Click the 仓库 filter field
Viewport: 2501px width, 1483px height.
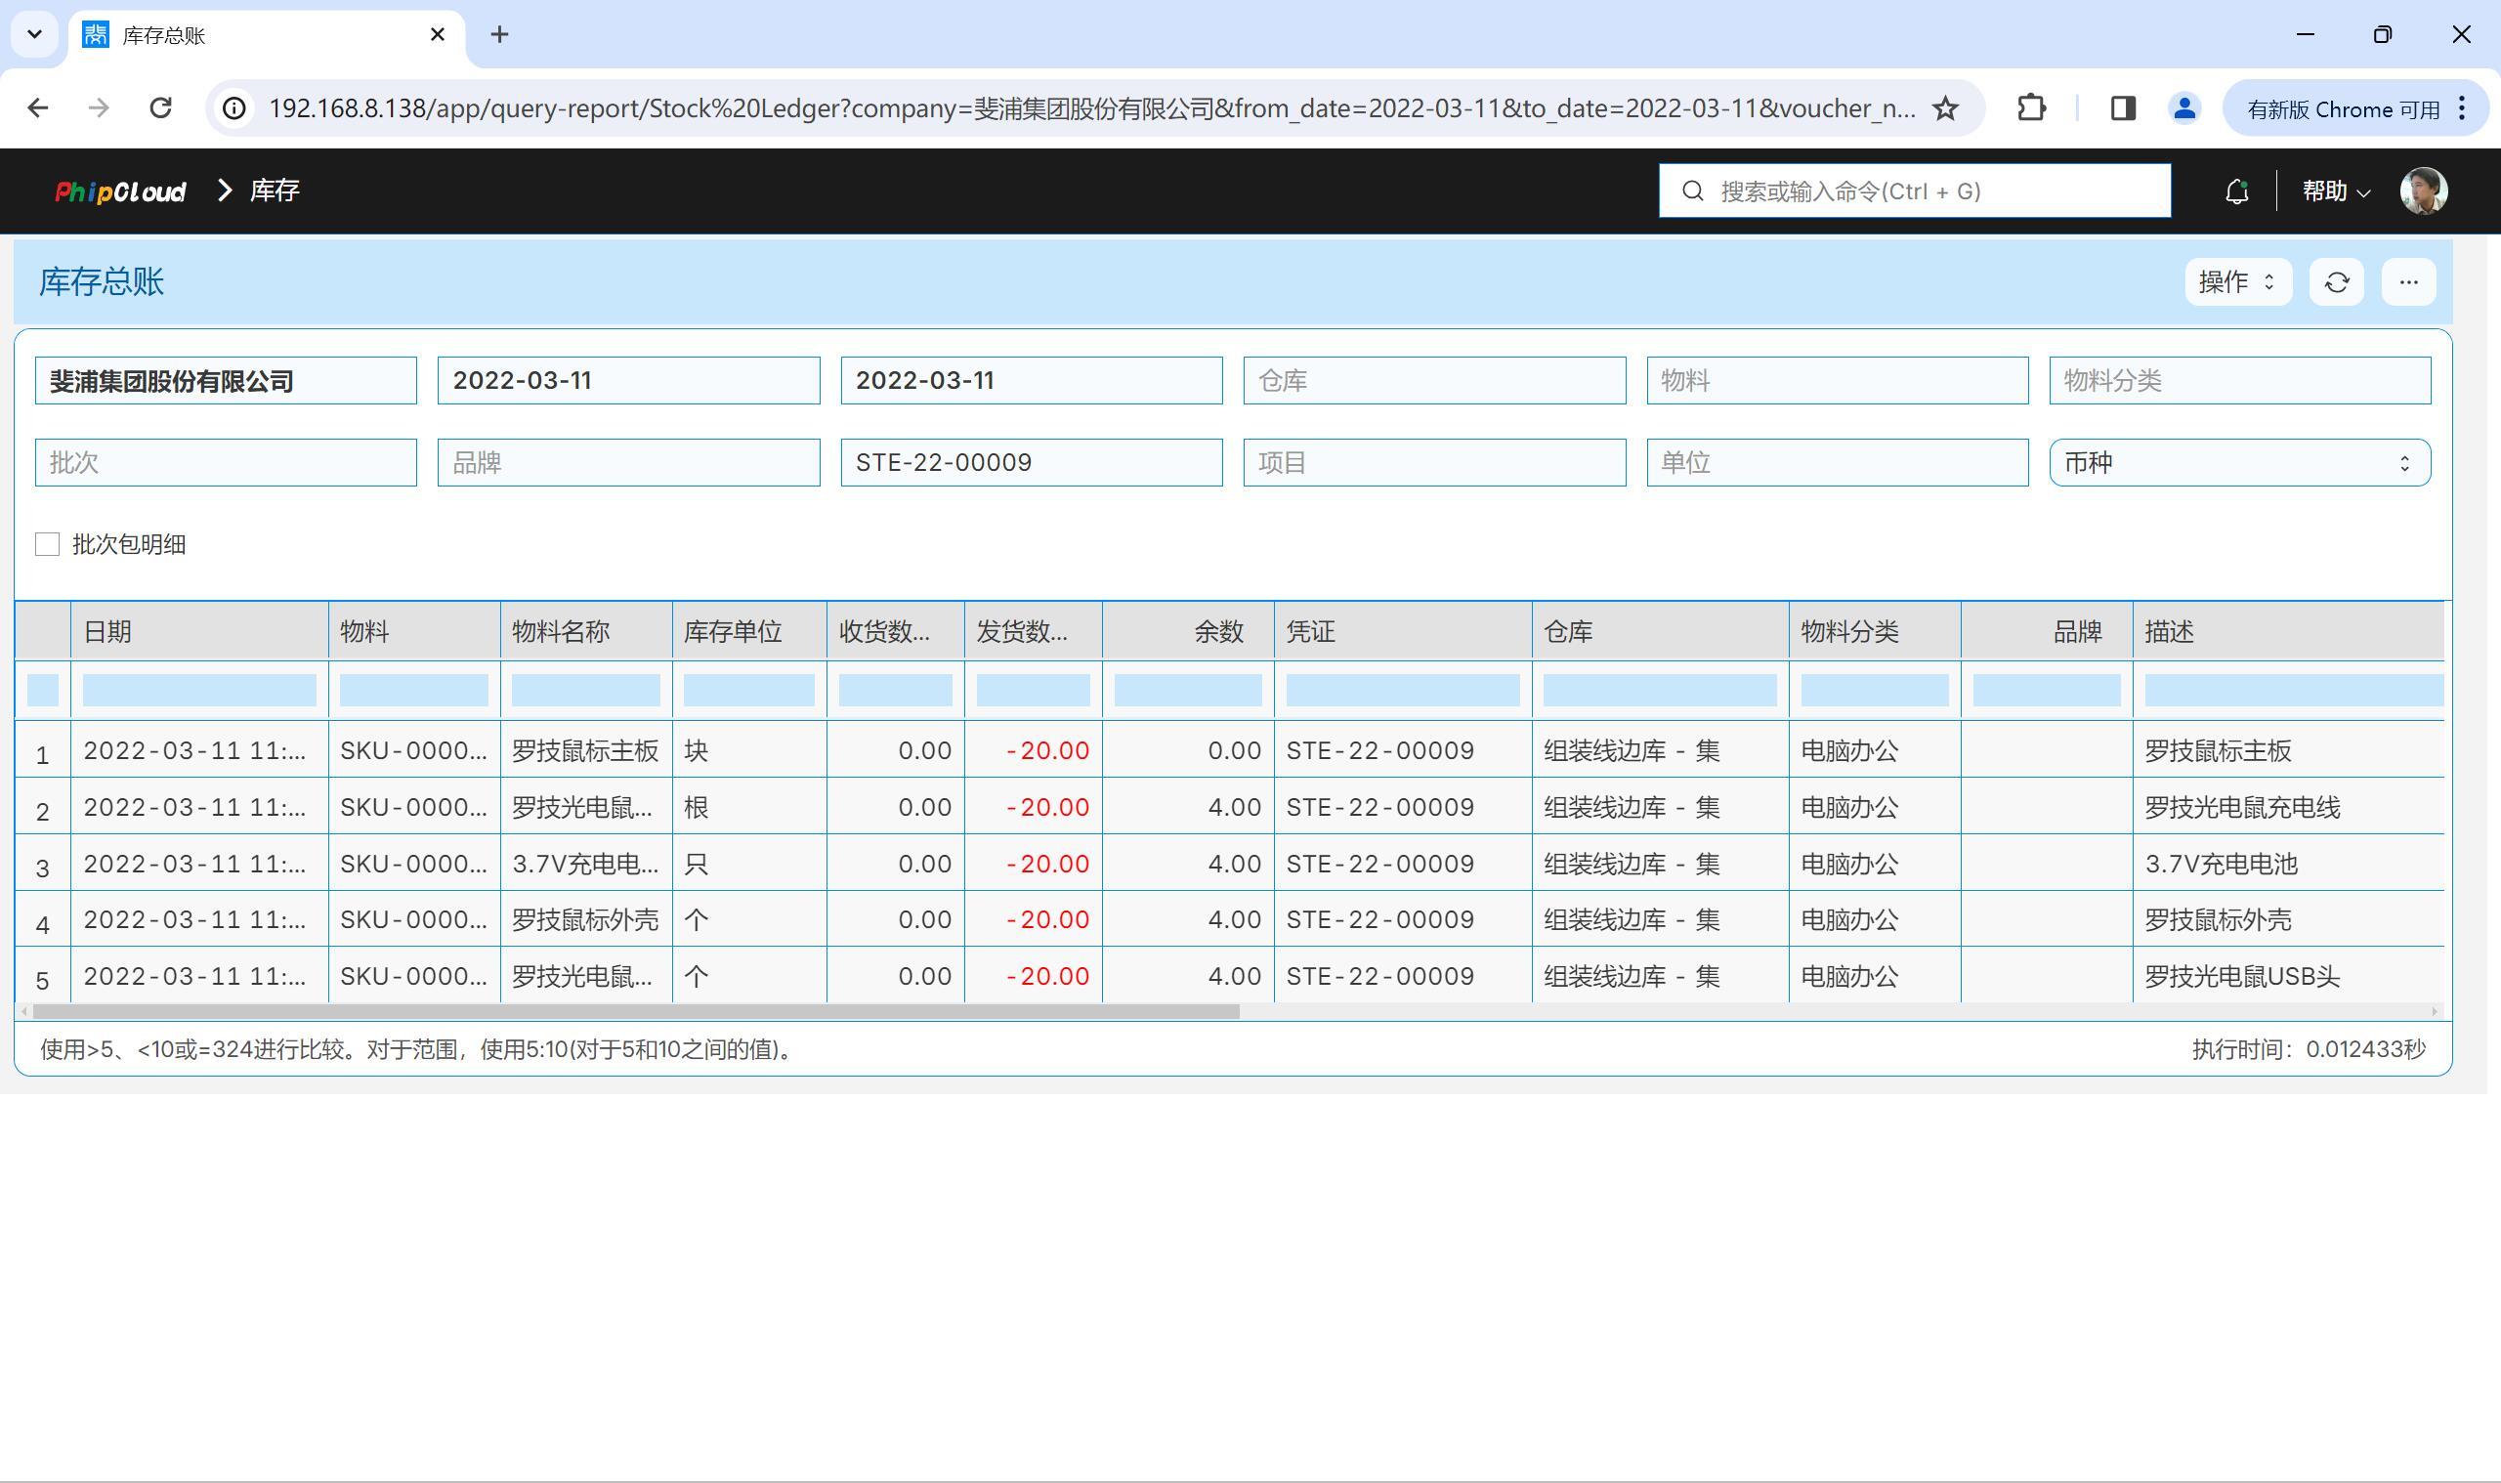pyautogui.click(x=1434, y=381)
